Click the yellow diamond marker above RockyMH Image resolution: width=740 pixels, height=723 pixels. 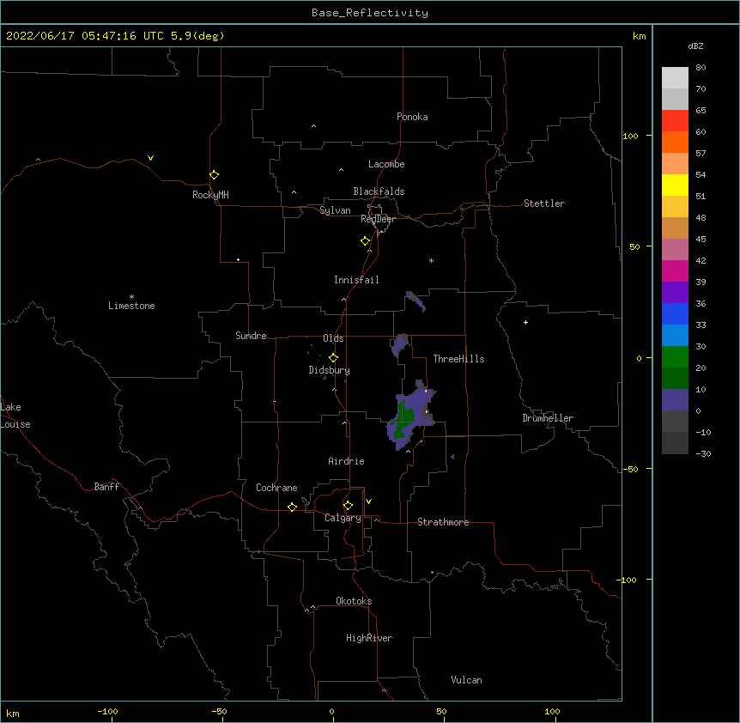[214, 175]
